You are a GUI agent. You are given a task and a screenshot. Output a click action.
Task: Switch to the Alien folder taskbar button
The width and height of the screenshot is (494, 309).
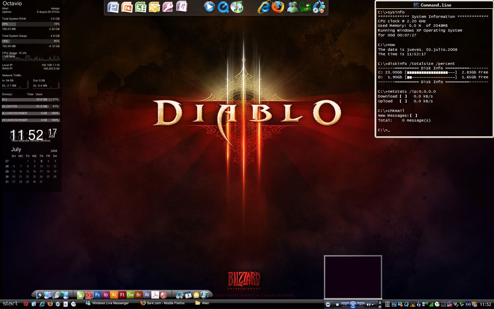point(202,303)
